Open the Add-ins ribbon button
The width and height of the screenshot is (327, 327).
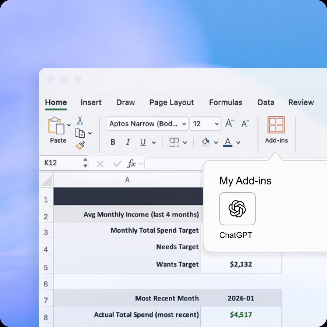click(276, 130)
